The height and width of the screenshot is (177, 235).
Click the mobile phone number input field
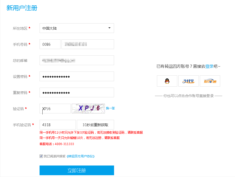pos(88,44)
